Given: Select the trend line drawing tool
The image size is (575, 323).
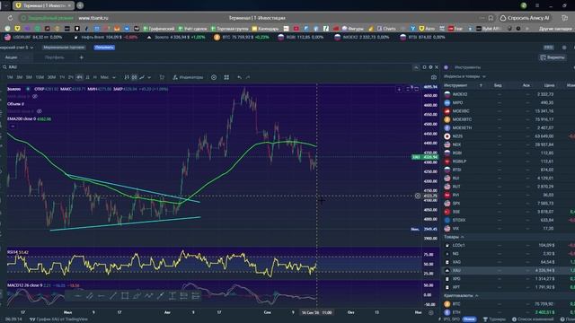Looking at the screenshot, I should tap(113, 295).
